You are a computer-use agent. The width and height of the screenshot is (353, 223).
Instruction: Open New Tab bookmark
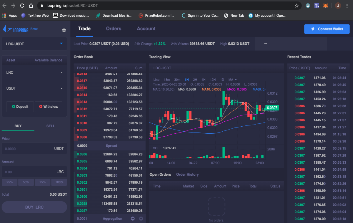[234, 16]
